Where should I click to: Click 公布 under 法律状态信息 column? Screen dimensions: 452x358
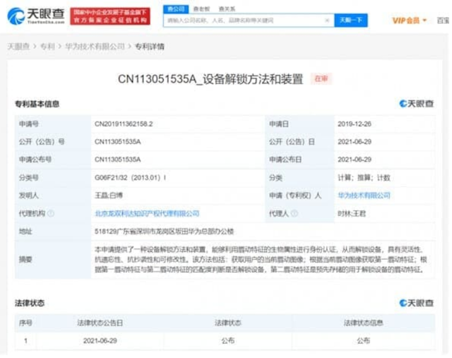(363, 341)
